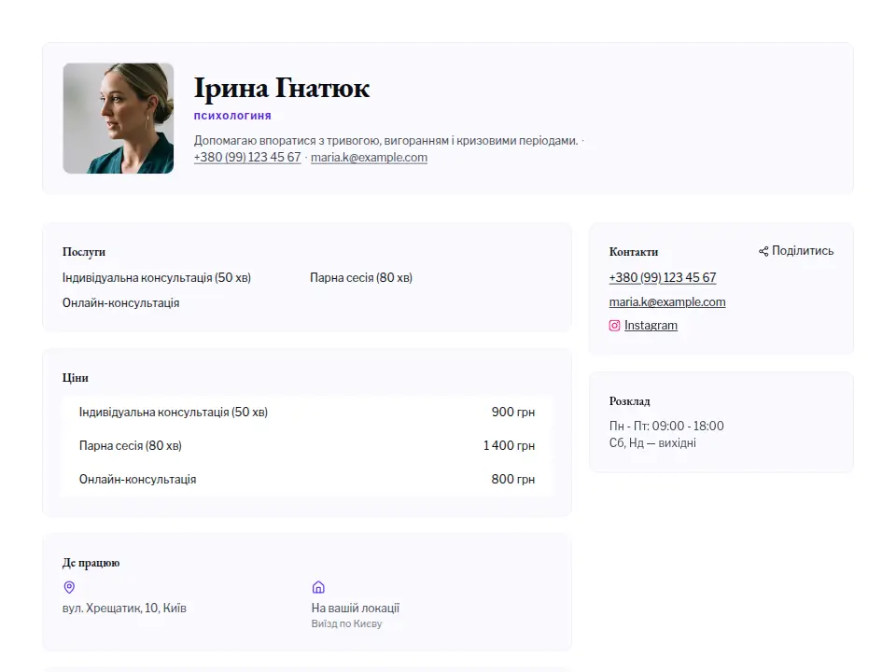Click the phone number link in the header

247,157
